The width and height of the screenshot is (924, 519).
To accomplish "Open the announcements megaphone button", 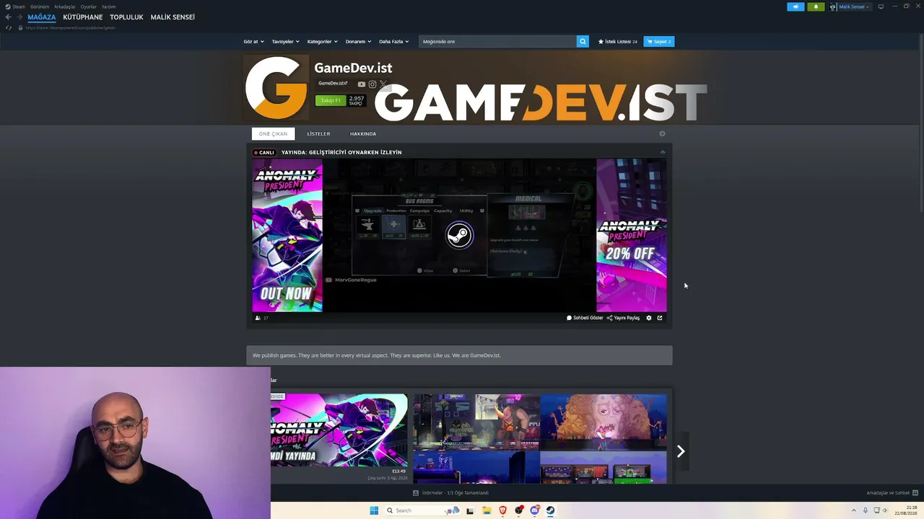I will point(796,6).
